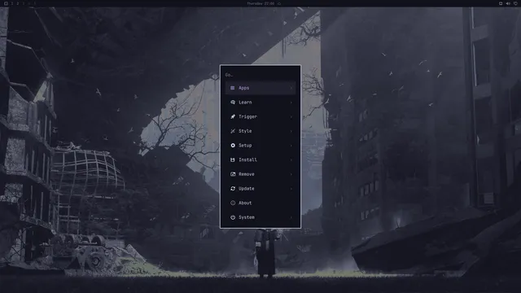
Task: Select the 'Apps' menu label
Action: point(244,88)
